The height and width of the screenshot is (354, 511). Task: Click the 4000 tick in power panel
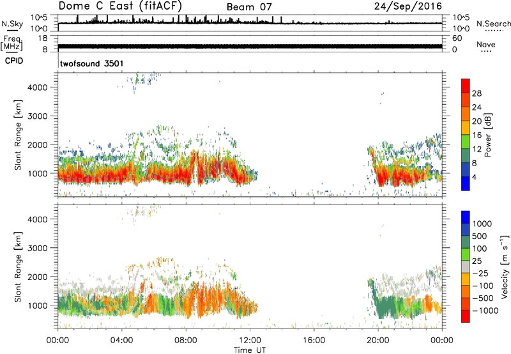[38, 88]
